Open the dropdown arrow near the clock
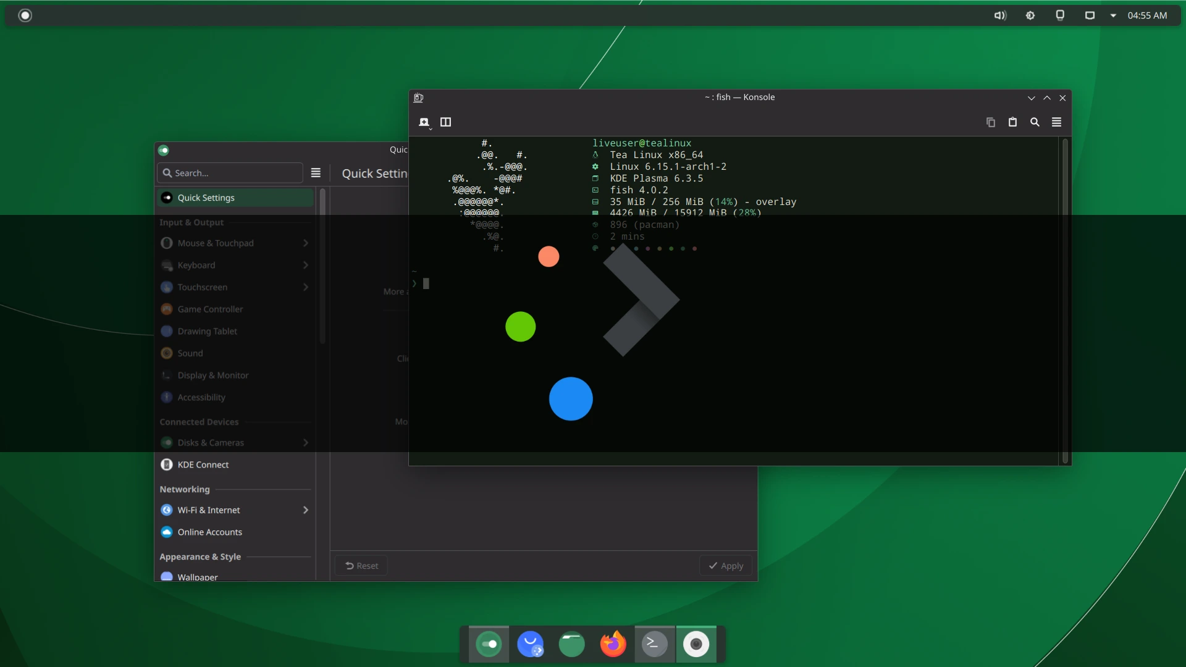This screenshot has width=1186, height=667. (1112, 15)
